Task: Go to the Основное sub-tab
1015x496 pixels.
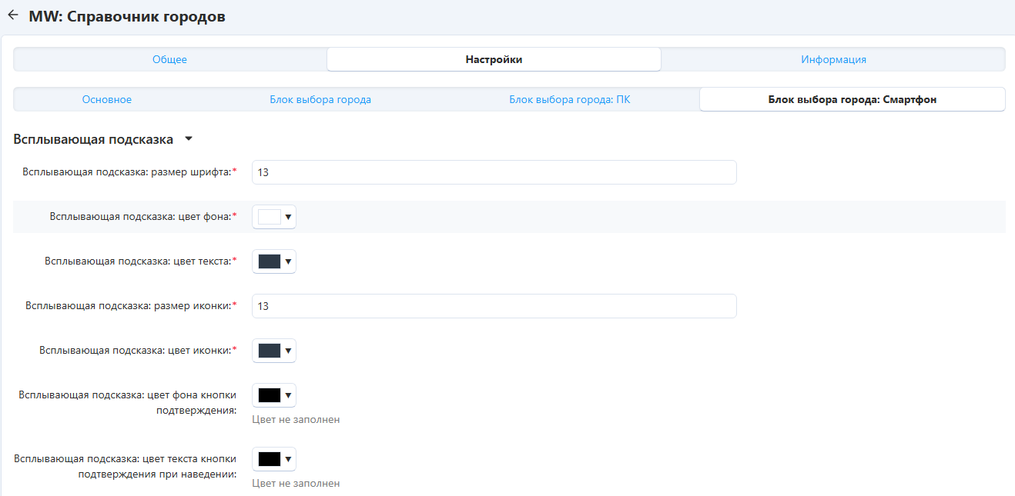Action: pos(107,99)
